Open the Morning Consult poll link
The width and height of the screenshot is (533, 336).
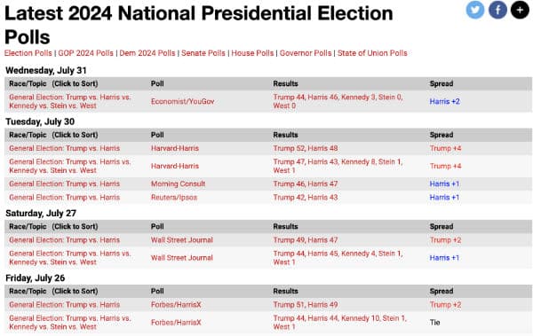click(x=179, y=184)
